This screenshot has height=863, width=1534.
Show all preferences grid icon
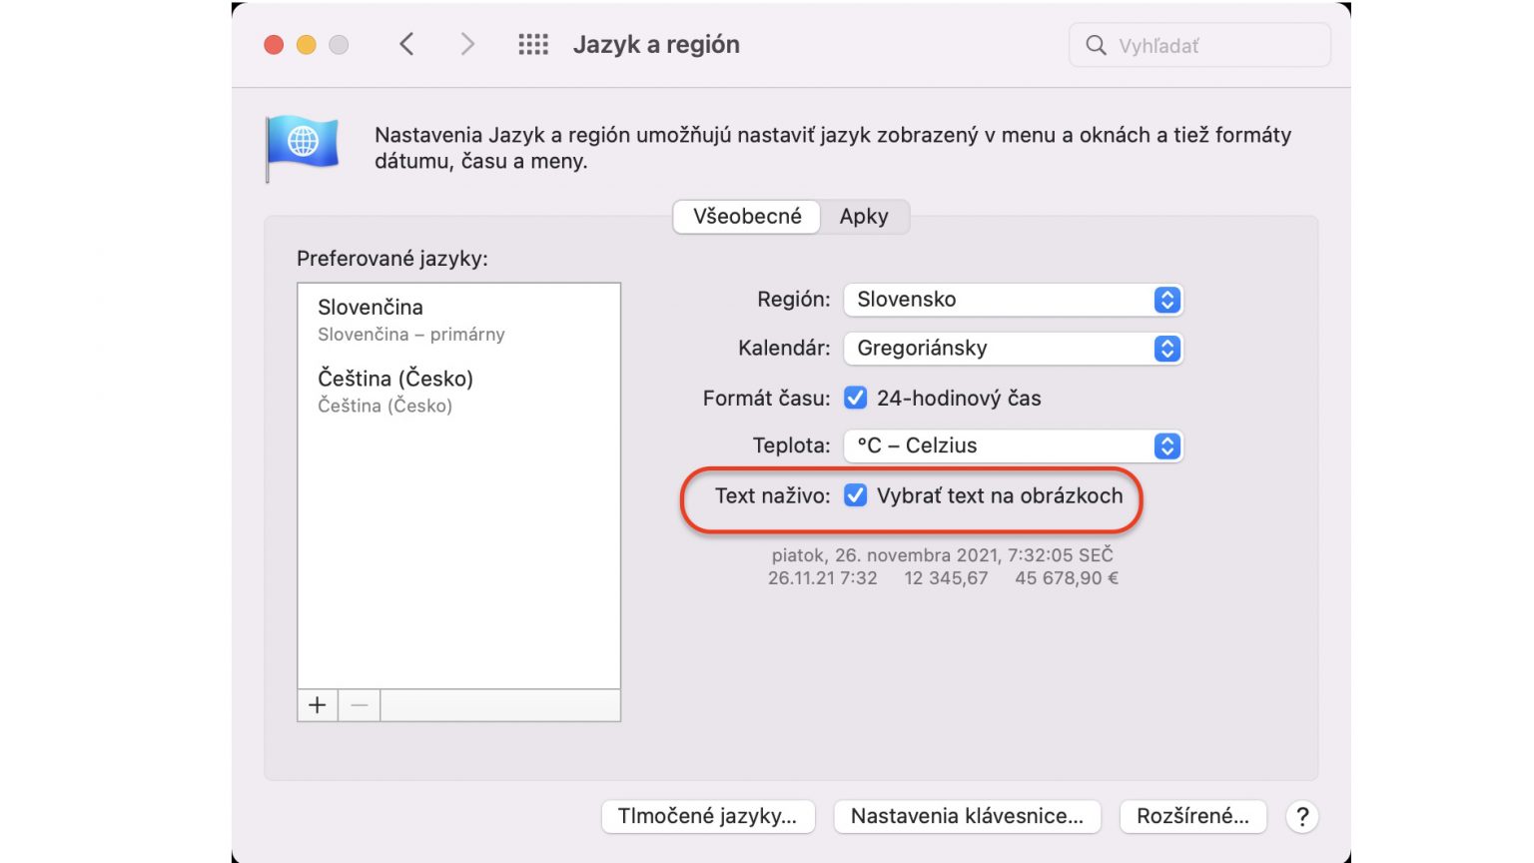(533, 44)
